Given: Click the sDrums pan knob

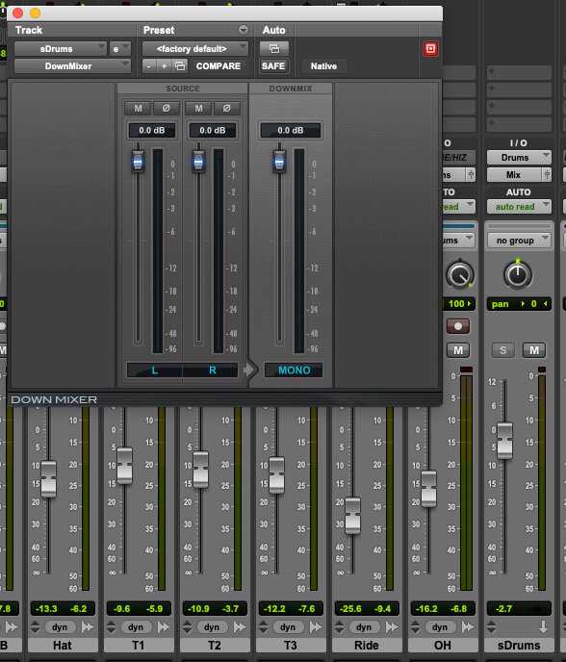Looking at the screenshot, I should click(518, 275).
